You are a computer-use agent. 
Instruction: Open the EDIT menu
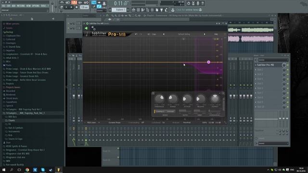click(x=9, y=6)
